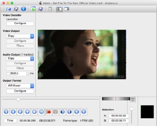
Task: Click the video preview frame
Action: [x=82, y=54]
